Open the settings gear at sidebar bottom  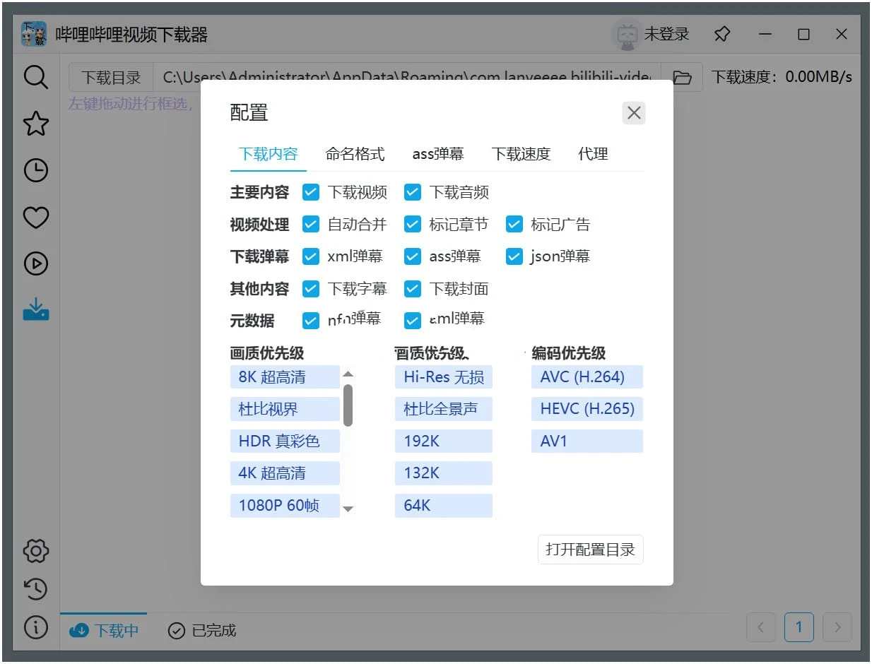tap(35, 551)
